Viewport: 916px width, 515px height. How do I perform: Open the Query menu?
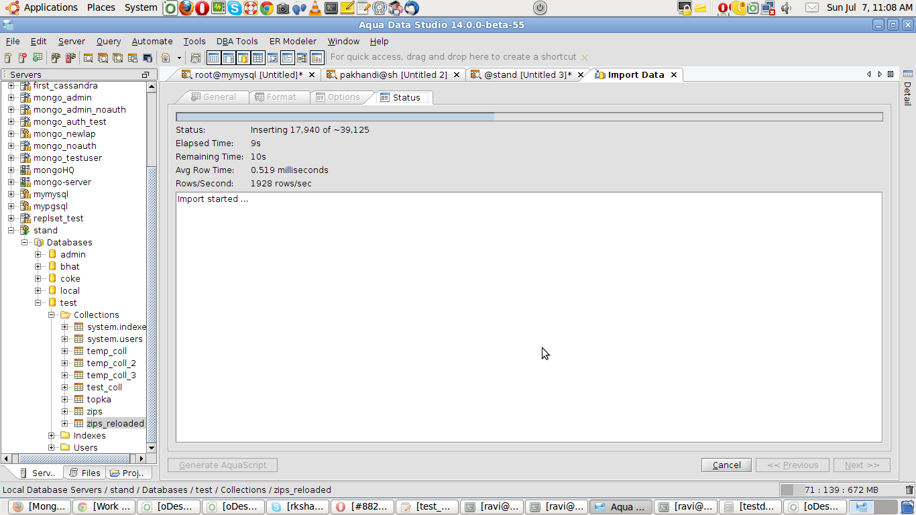click(x=109, y=41)
